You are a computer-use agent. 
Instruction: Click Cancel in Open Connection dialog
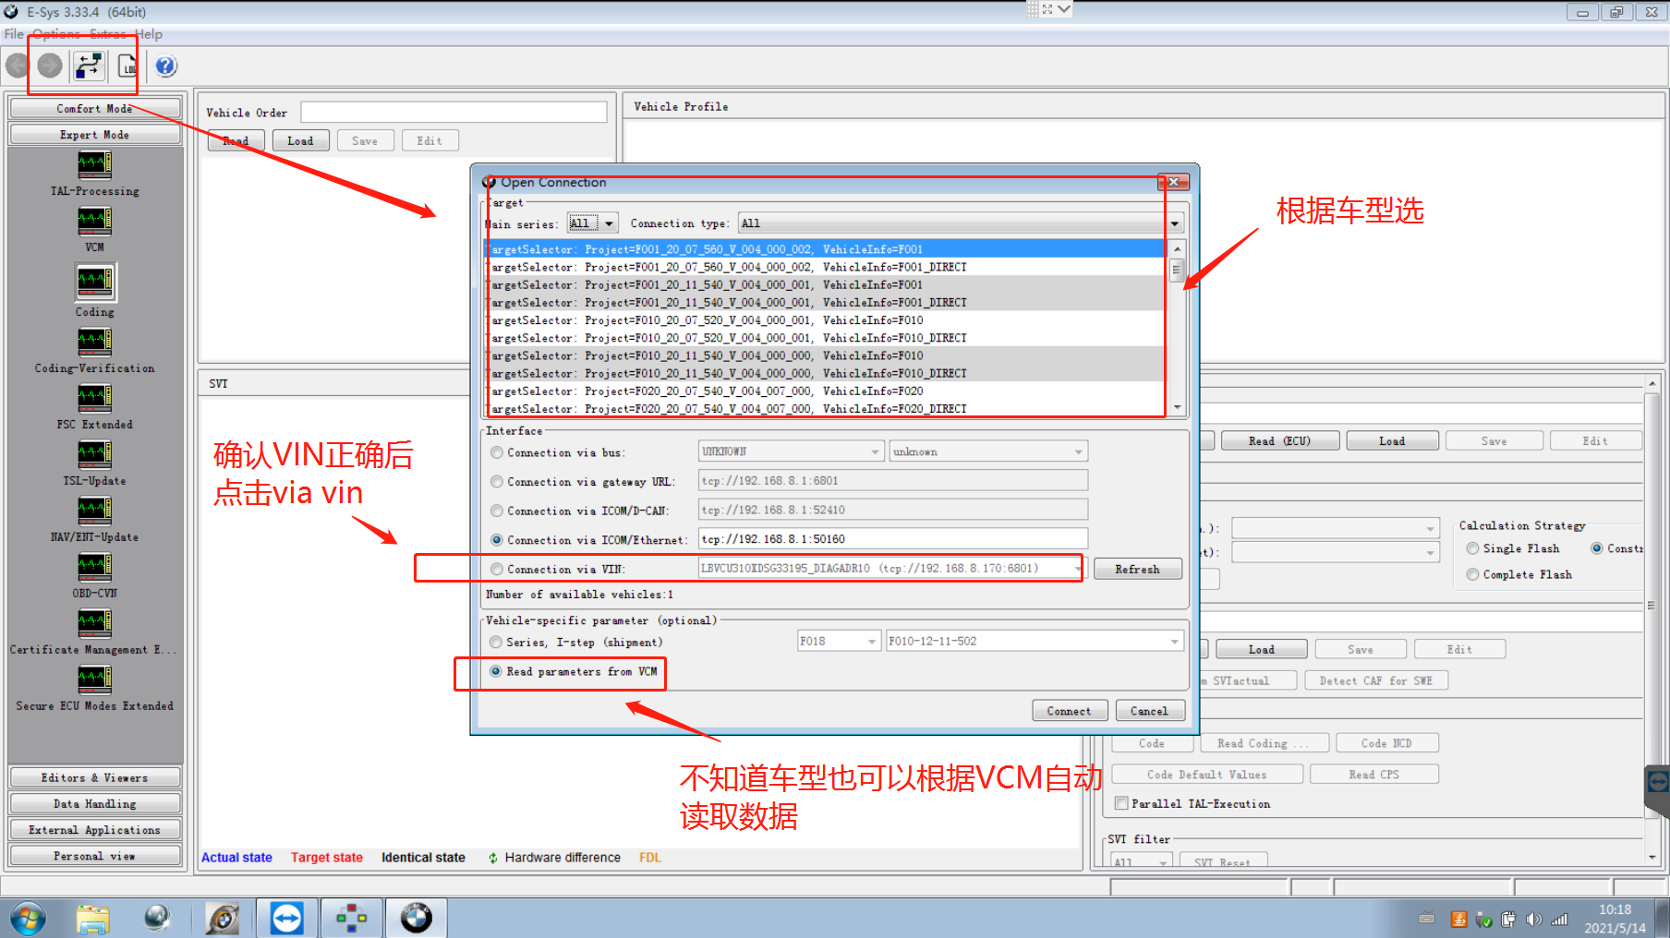[1149, 710]
